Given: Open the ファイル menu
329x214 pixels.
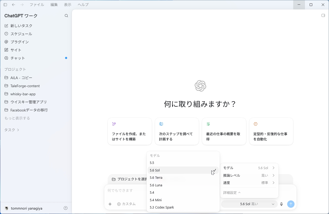Looking at the screenshot, I should (x=37, y=5).
